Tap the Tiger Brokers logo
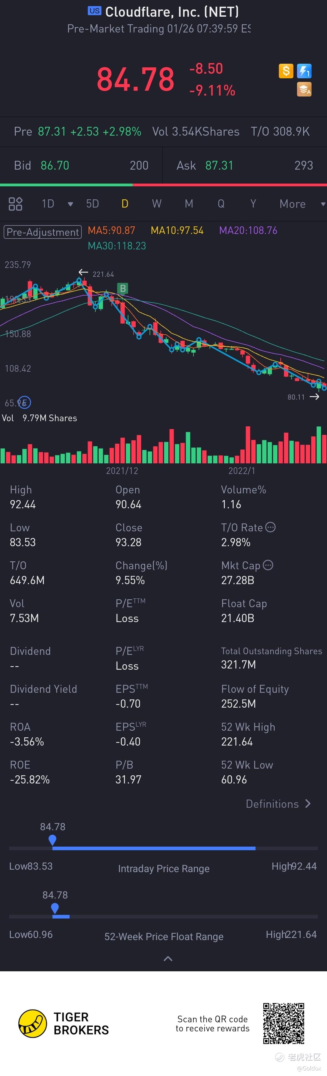Viewport: 327px width, 1076px height. click(x=64, y=1024)
